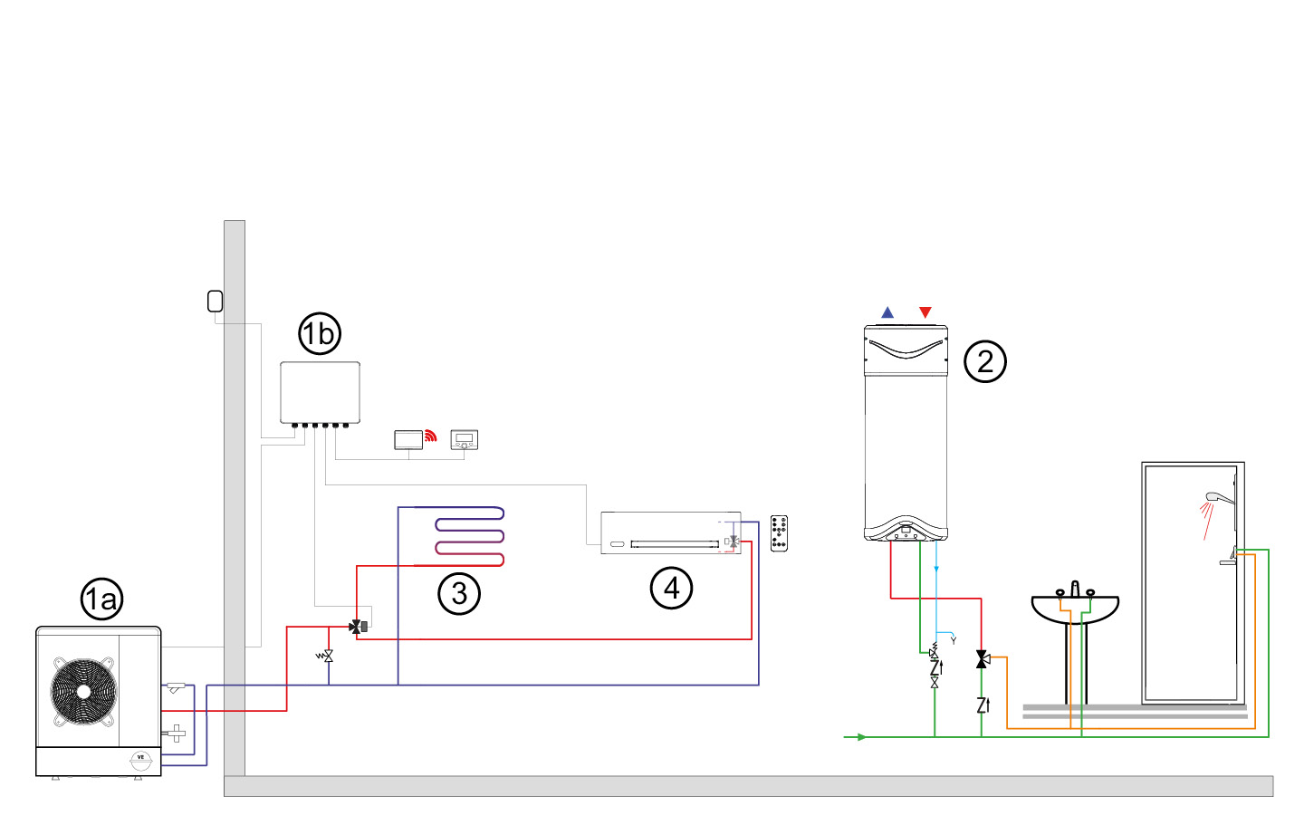Image resolution: width=1304 pixels, height=815 pixels.
Task: Click the blue upward triangle above tank
Action: coord(887,312)
